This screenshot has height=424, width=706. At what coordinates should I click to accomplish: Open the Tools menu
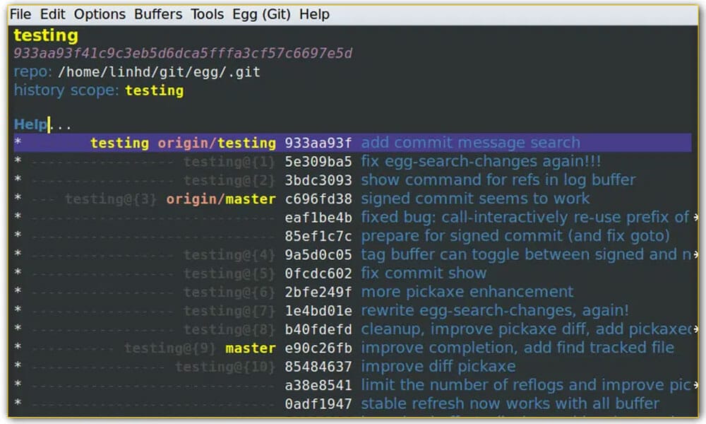click(x=206, y=14)
